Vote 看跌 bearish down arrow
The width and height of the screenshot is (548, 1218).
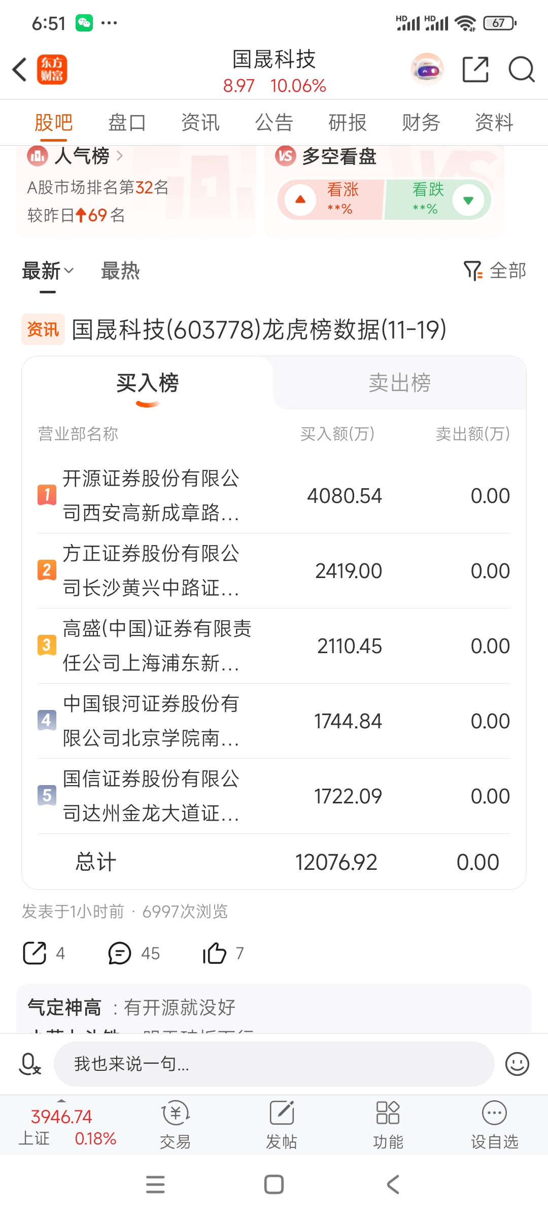point(468,199)
